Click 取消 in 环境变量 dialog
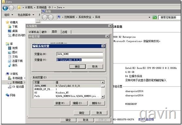182x125 pixels. tap(99, 113)
